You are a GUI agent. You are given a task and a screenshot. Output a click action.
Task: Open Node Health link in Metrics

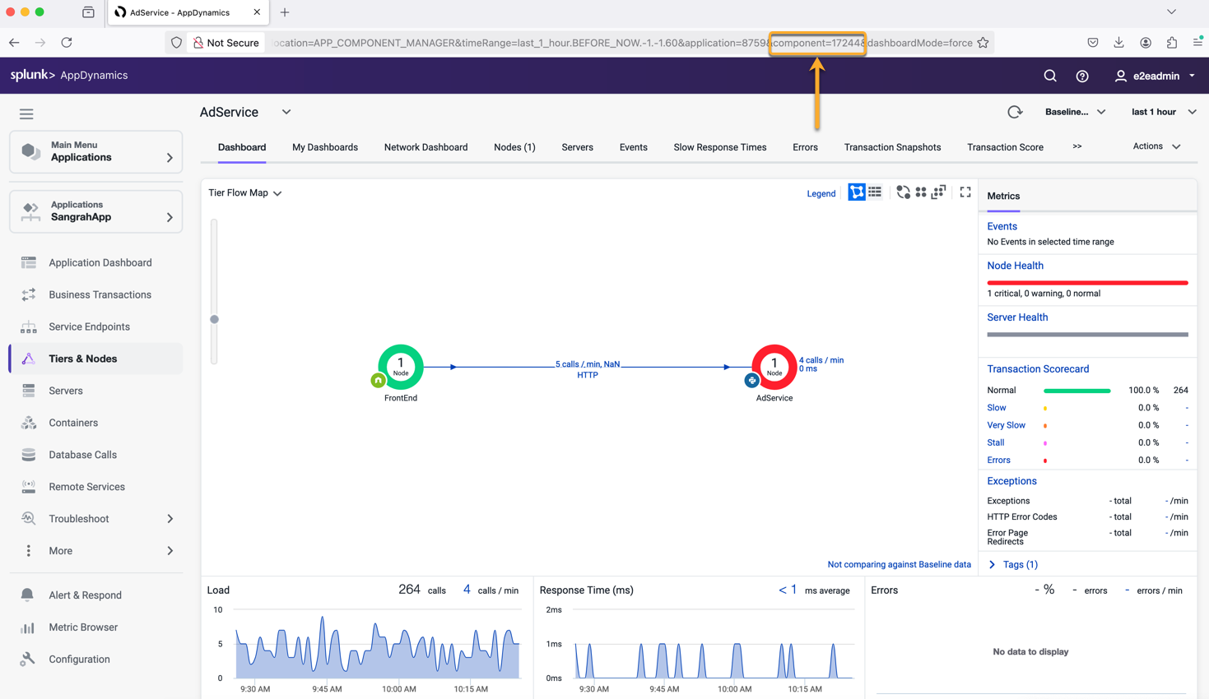[1015, 266]
